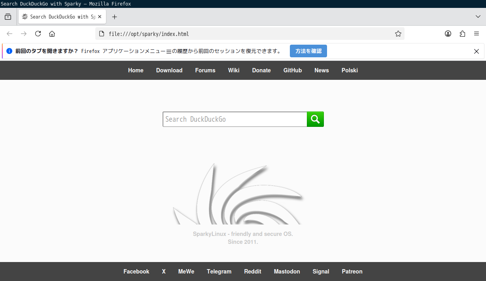Go forward with the right arrow
This screenshot has width=486, height=281.
pyautogui.click(x=24, y=34)
